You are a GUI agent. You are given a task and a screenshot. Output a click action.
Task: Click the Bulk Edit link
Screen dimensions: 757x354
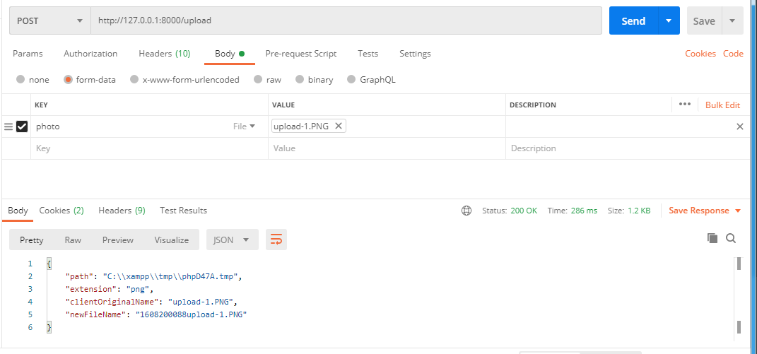(x=723, y=105)
